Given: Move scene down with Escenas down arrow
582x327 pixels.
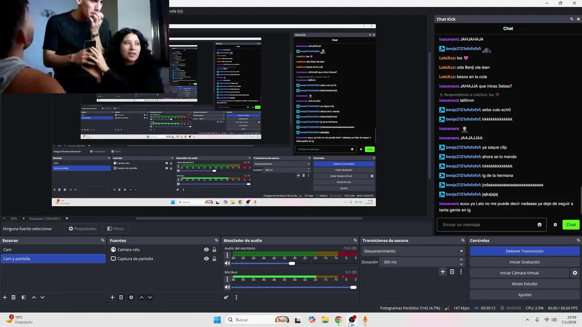Looking at the screenshot, I should [42, 297].
